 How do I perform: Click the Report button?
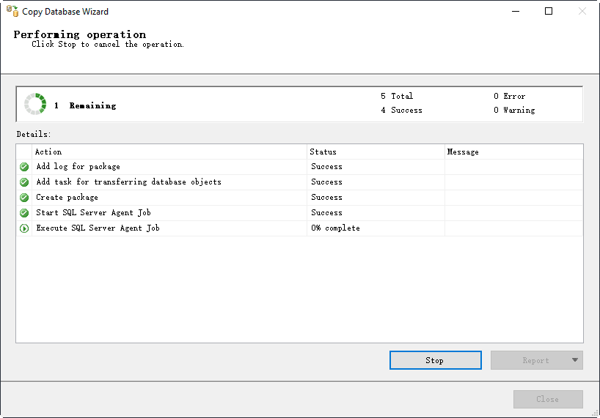535,360
